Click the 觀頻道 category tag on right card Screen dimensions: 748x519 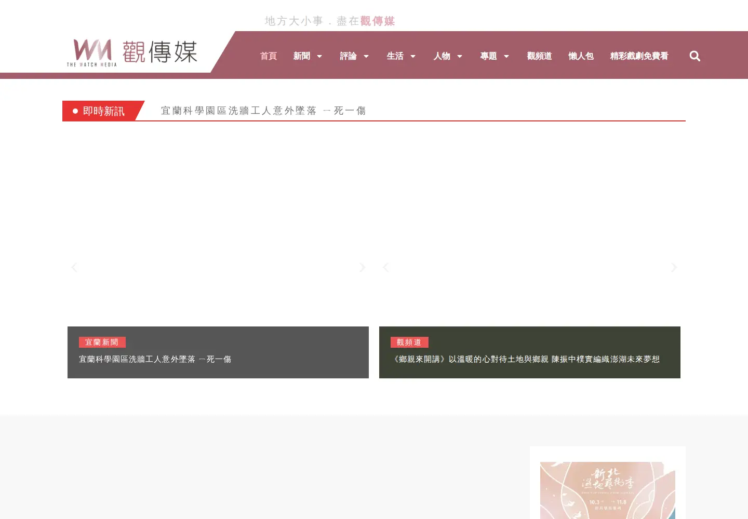click(x=409, y=342)
